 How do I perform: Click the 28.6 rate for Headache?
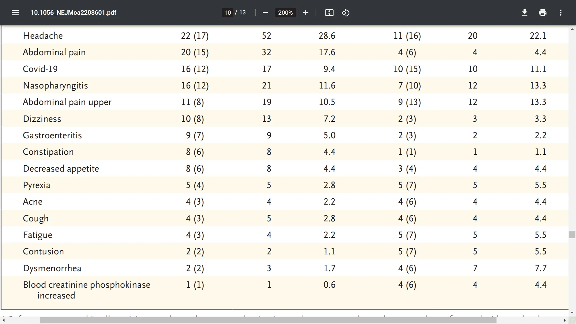[327, 36]
